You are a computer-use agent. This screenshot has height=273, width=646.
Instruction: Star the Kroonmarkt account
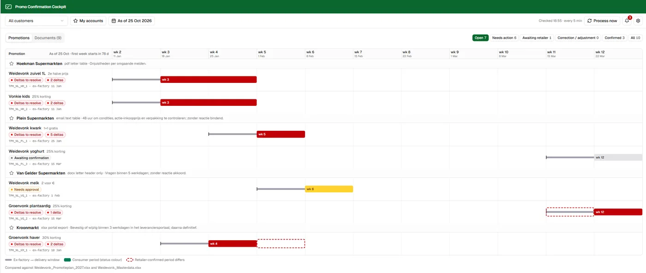pos(12,227)
